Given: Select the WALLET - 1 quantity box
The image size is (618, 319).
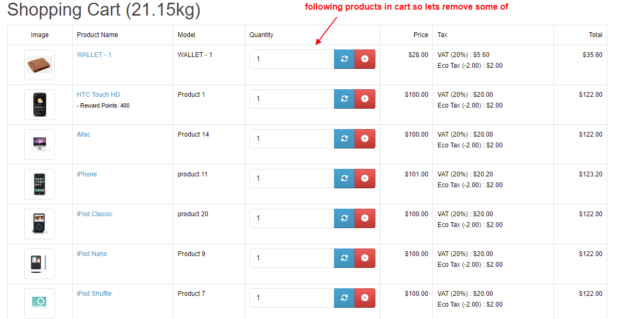Looking at the screenshot, I should pos(292,59).
